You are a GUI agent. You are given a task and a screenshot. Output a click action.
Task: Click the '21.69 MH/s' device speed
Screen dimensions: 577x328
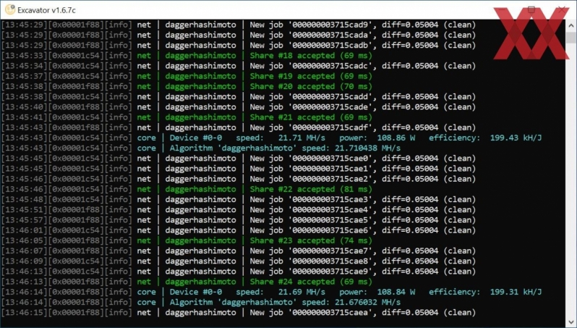[x=302, y=293]
